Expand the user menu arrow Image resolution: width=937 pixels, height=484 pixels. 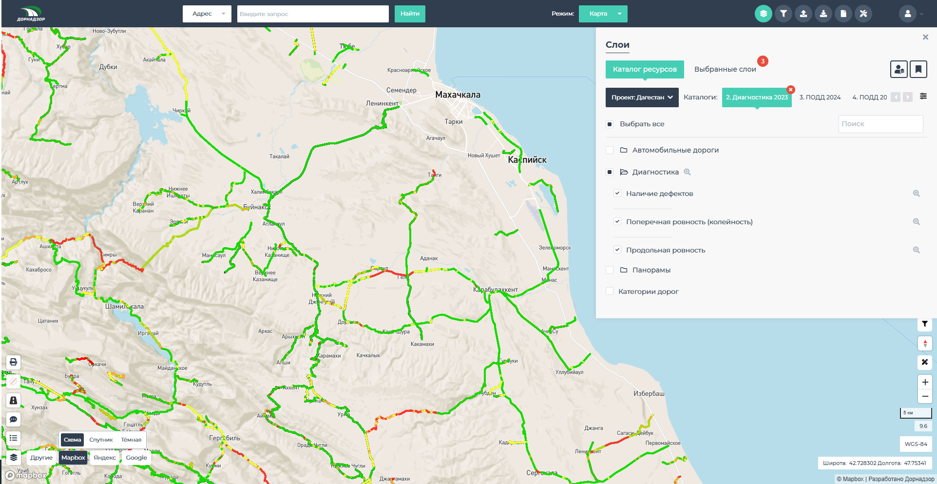(x=921, y=14)
